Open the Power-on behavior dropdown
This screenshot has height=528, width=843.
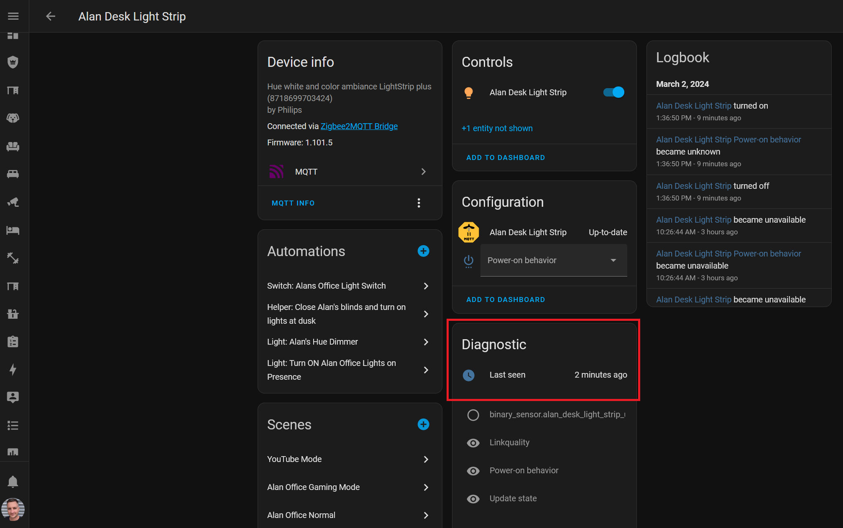[x=553, y=260]
